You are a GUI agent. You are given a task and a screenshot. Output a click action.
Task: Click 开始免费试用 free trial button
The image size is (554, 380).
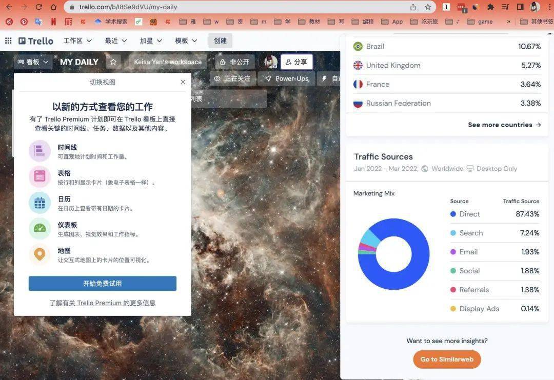103,284
